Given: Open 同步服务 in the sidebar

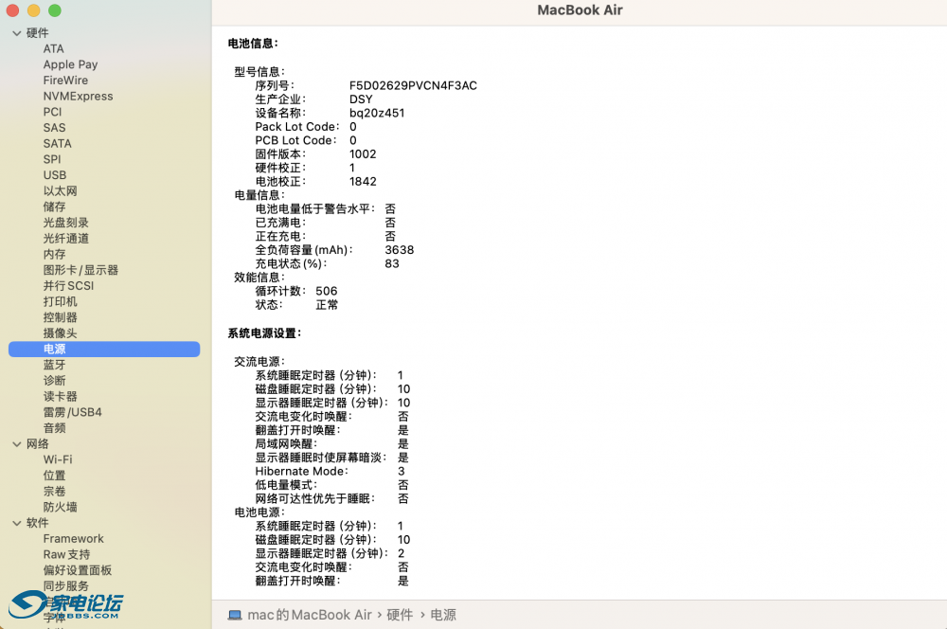Looking at the screenshot, I should [x=66, y=586].
